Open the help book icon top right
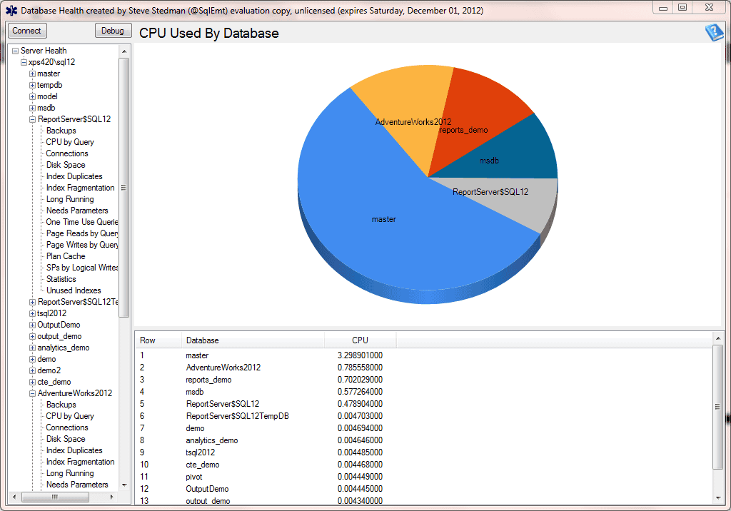The image size is (731, 511). click(x=714, y=33)
